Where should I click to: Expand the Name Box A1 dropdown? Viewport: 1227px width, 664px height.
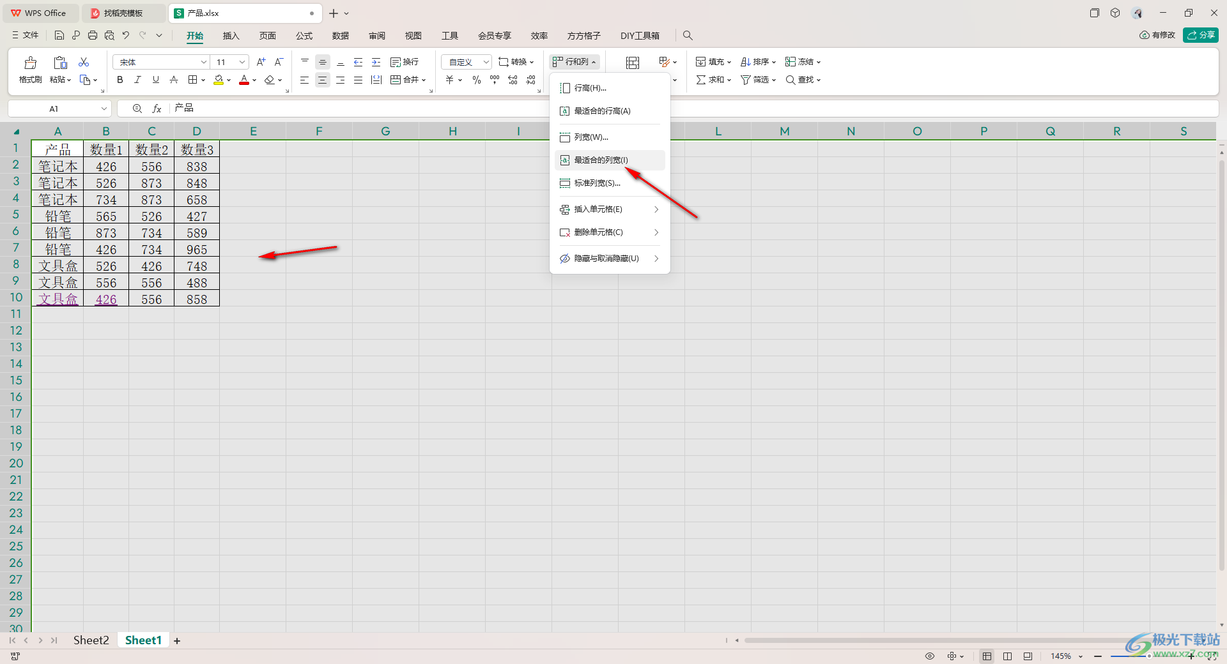pyautogui.click(x=104, y=109)
